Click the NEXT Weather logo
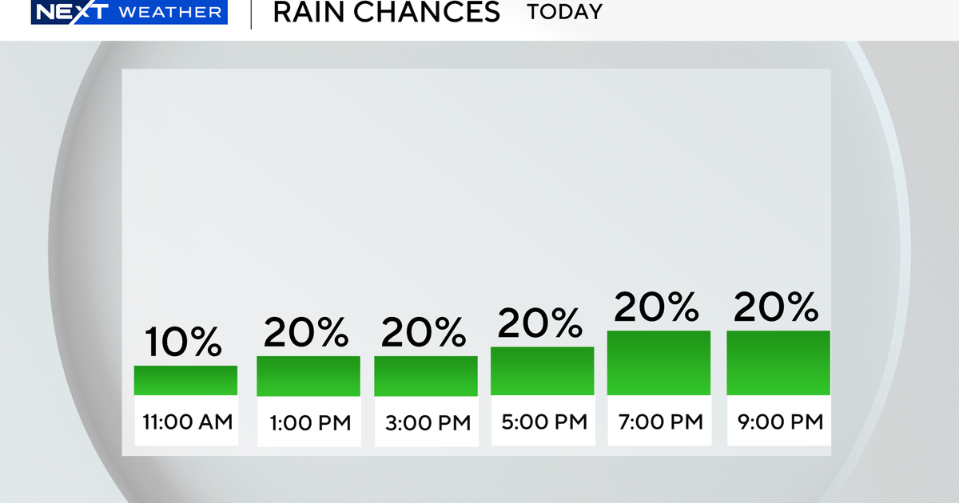 129,12
